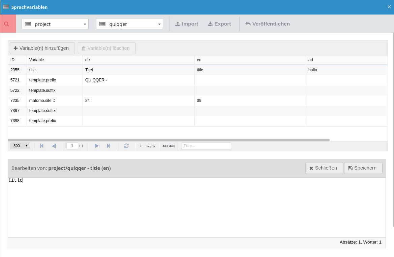Open the 'project' group dropdown

click(55, 24)
